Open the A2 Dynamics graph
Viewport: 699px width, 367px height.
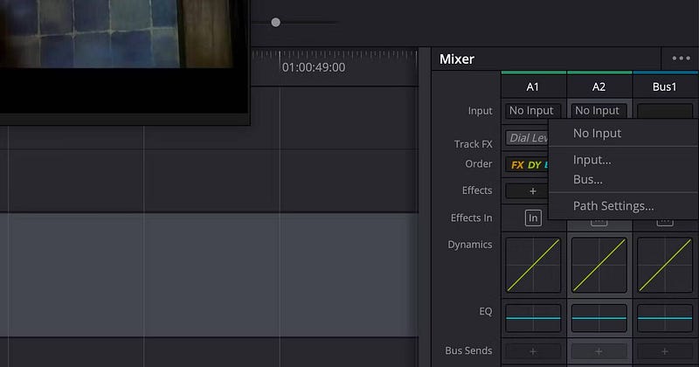(x=599, y=265)
